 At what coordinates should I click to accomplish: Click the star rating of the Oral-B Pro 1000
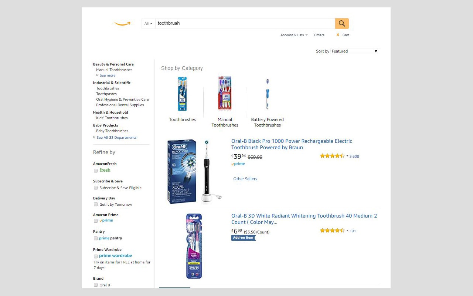331,156
